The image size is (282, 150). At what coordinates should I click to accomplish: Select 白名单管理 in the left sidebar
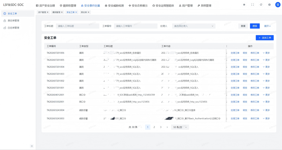18,28
